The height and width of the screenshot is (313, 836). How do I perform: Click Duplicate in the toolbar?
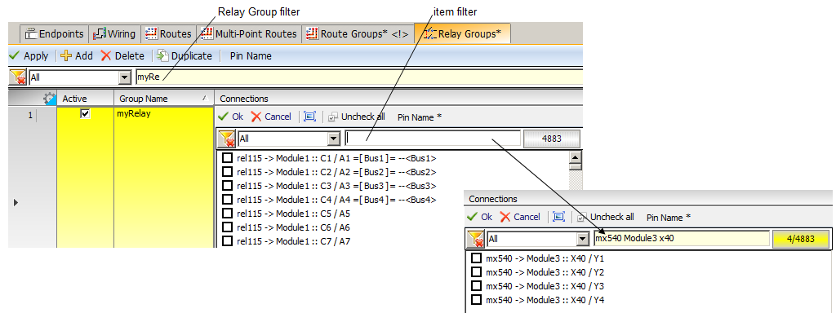pos(185,56)
